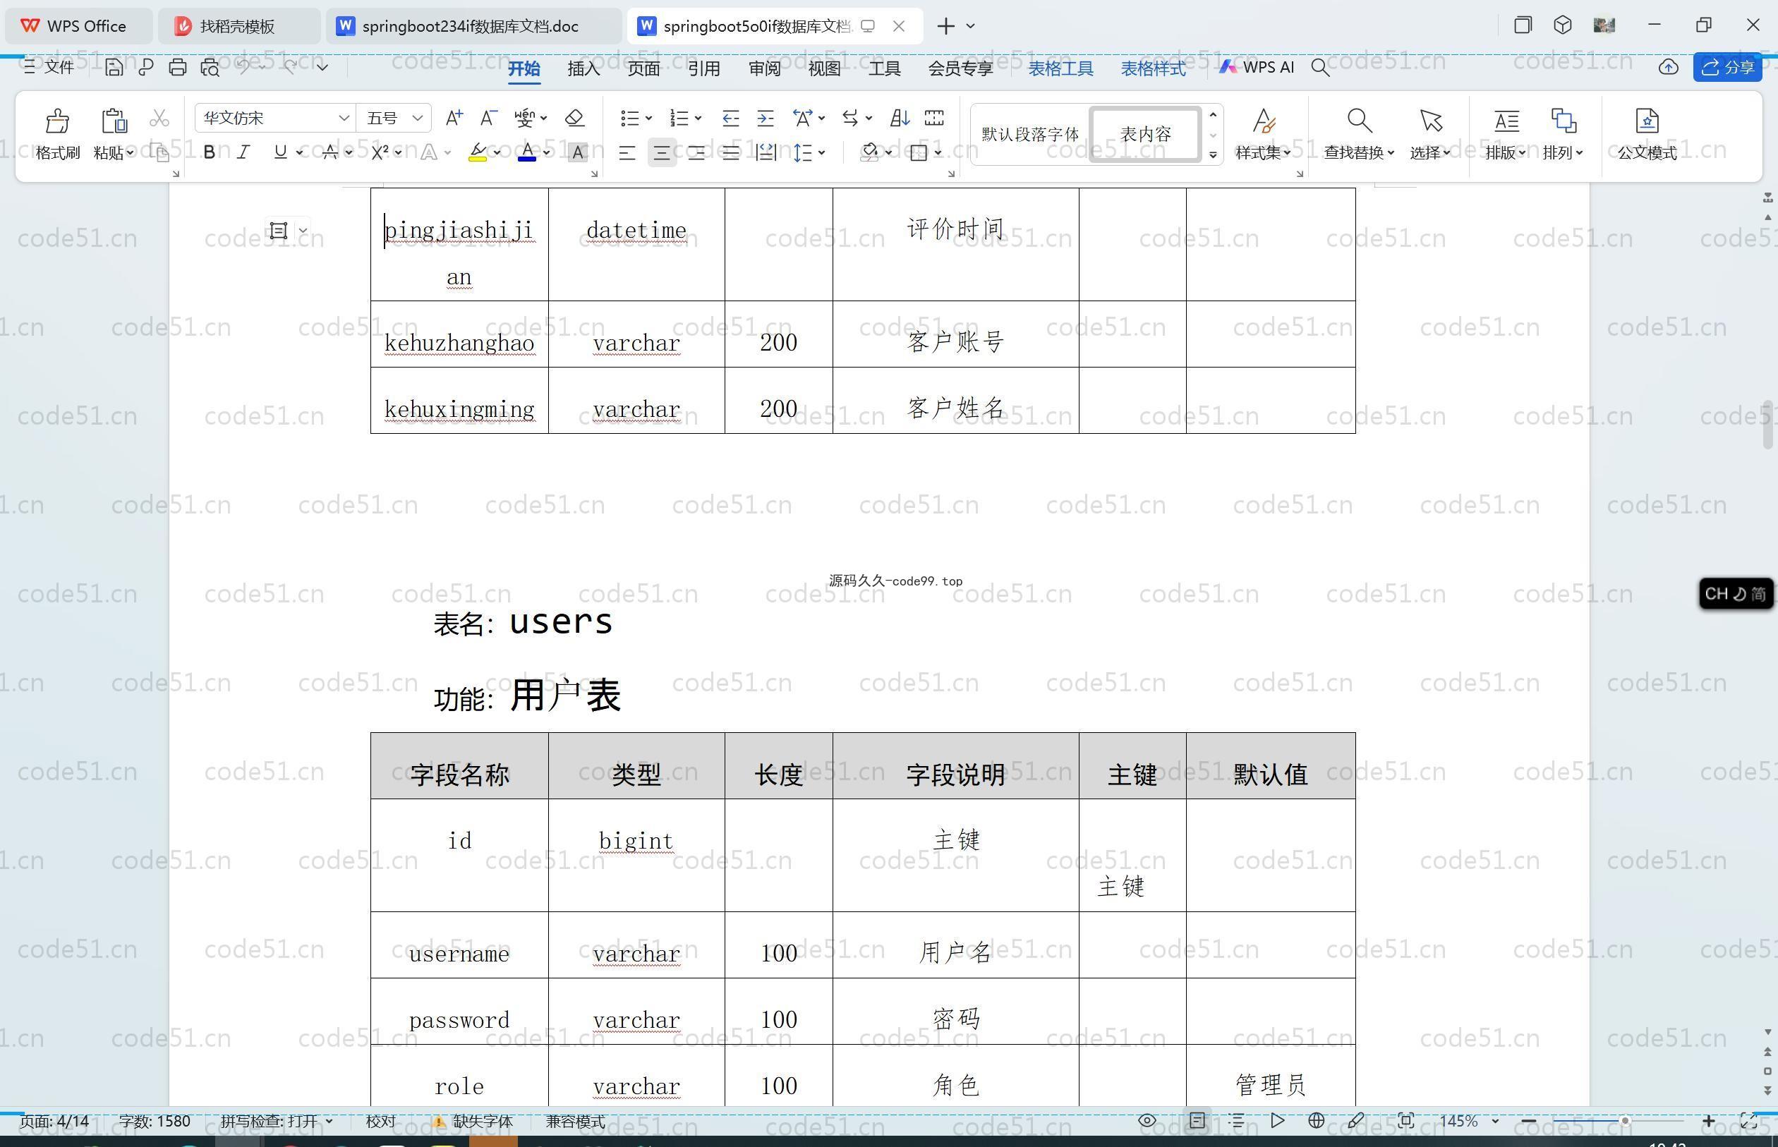1778x1147 pixels.
Task: Switch to the 插入 Insert tab
Action: (x=583, y=68)
